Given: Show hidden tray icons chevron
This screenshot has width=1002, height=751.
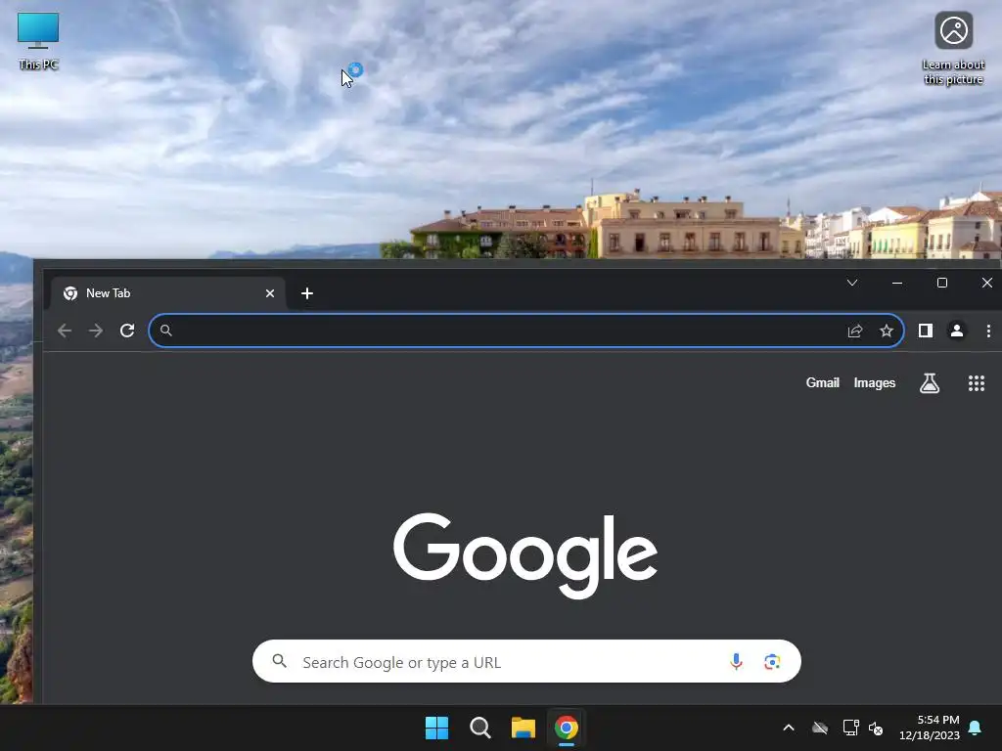Looking at the screenshot, I should coord(789,728).
